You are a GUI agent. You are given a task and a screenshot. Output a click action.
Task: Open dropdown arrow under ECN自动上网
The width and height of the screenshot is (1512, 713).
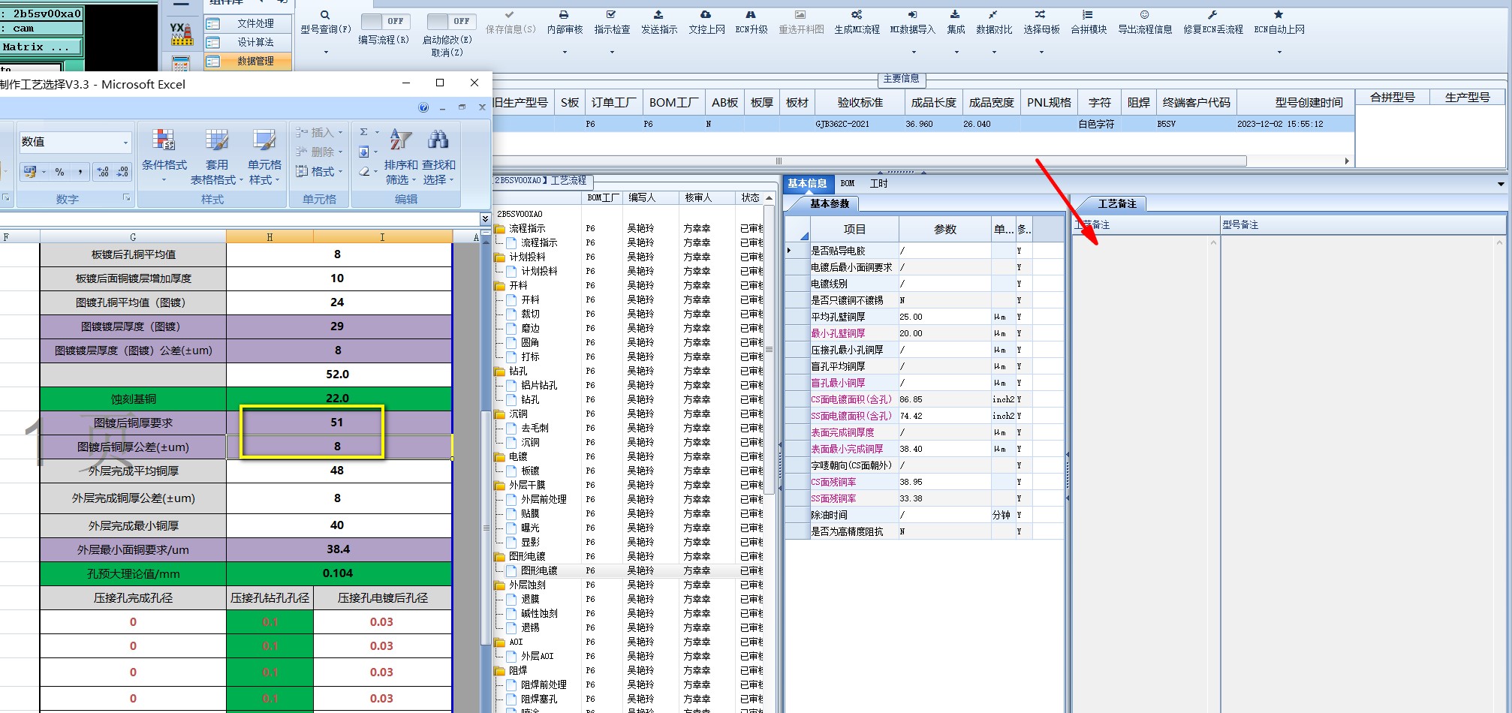point(1279,52)
